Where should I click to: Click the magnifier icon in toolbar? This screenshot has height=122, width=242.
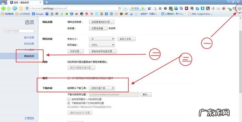click(155, 8)
